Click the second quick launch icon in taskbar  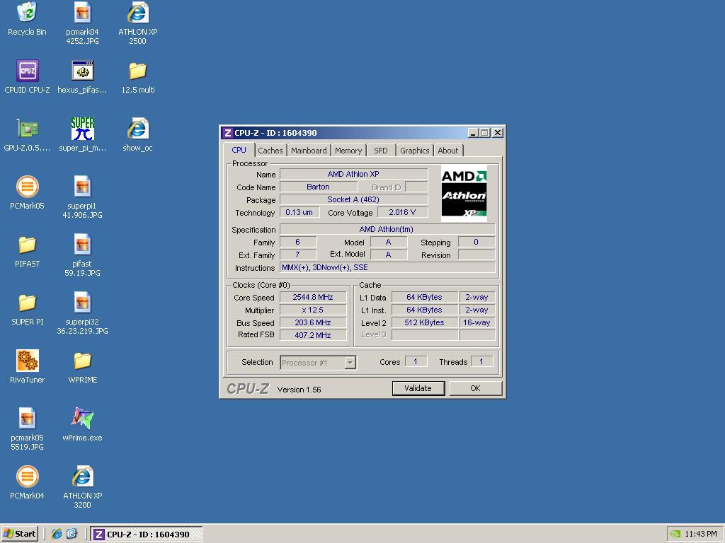click(x=72, y=534)
